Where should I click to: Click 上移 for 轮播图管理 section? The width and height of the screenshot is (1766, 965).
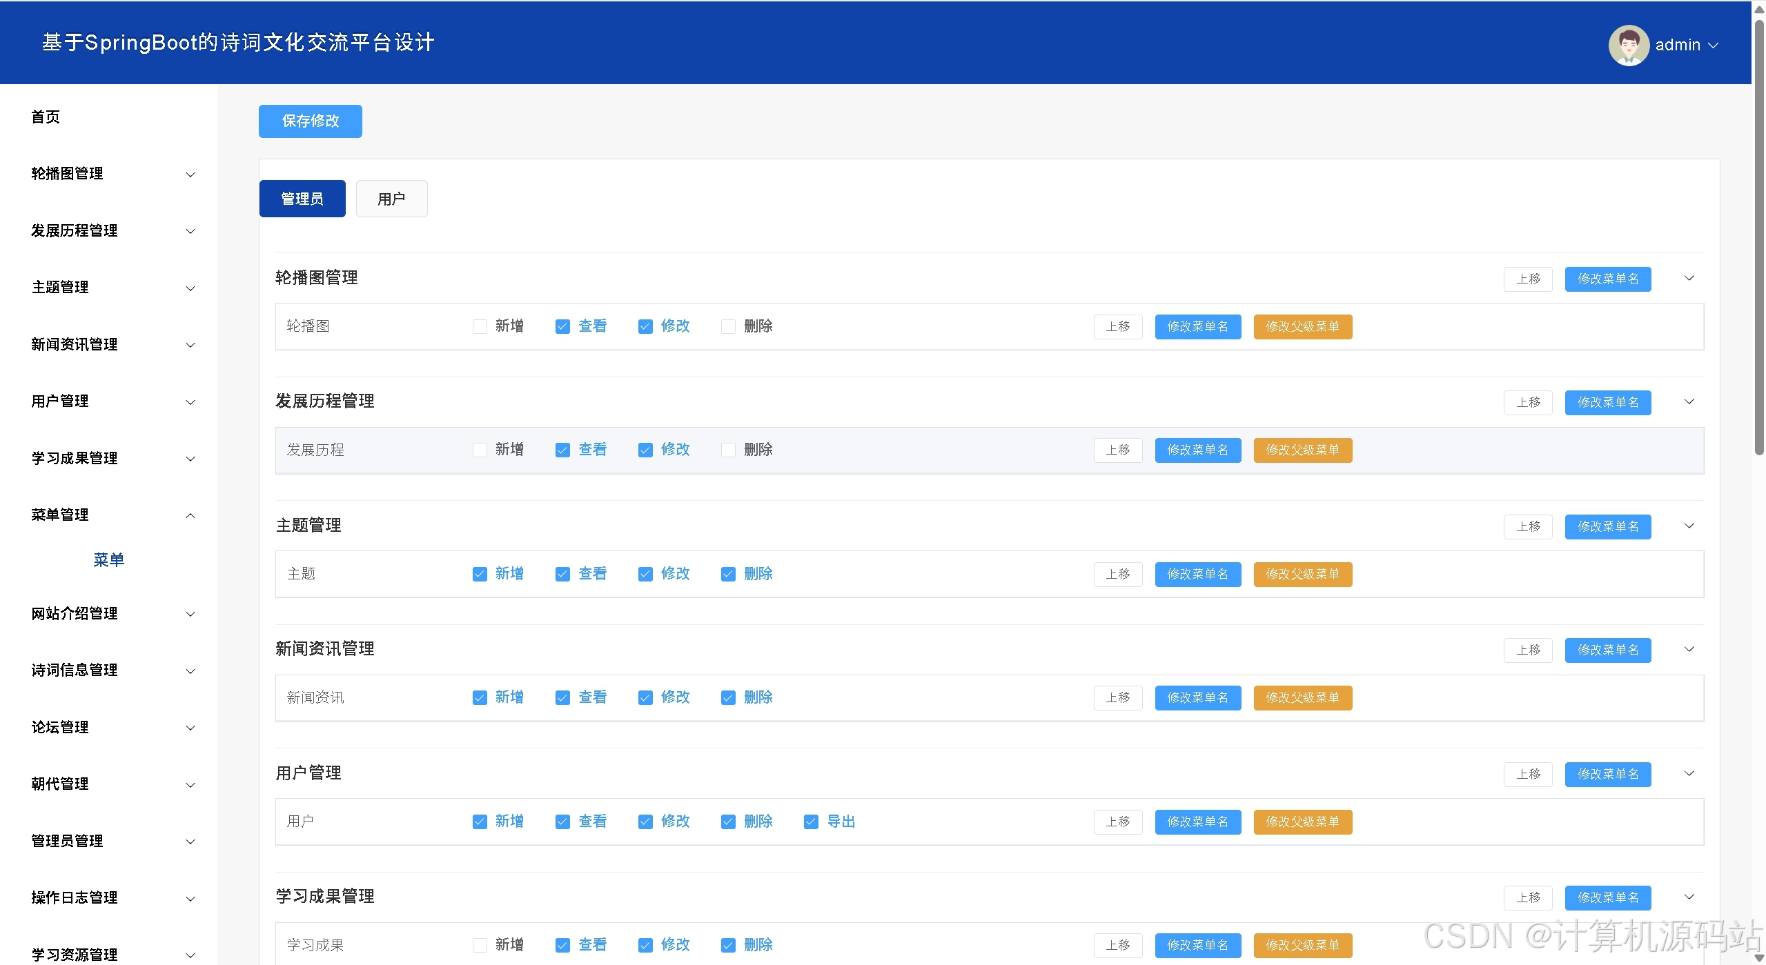click(1528, 279)
